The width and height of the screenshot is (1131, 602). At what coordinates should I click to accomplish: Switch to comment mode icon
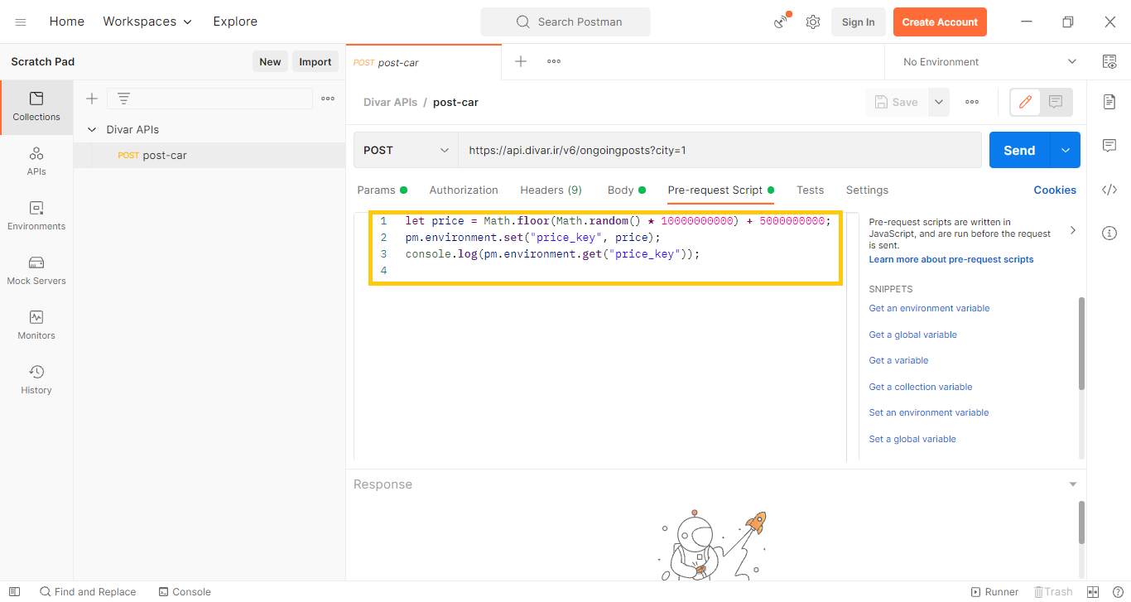click(1056, 102)
